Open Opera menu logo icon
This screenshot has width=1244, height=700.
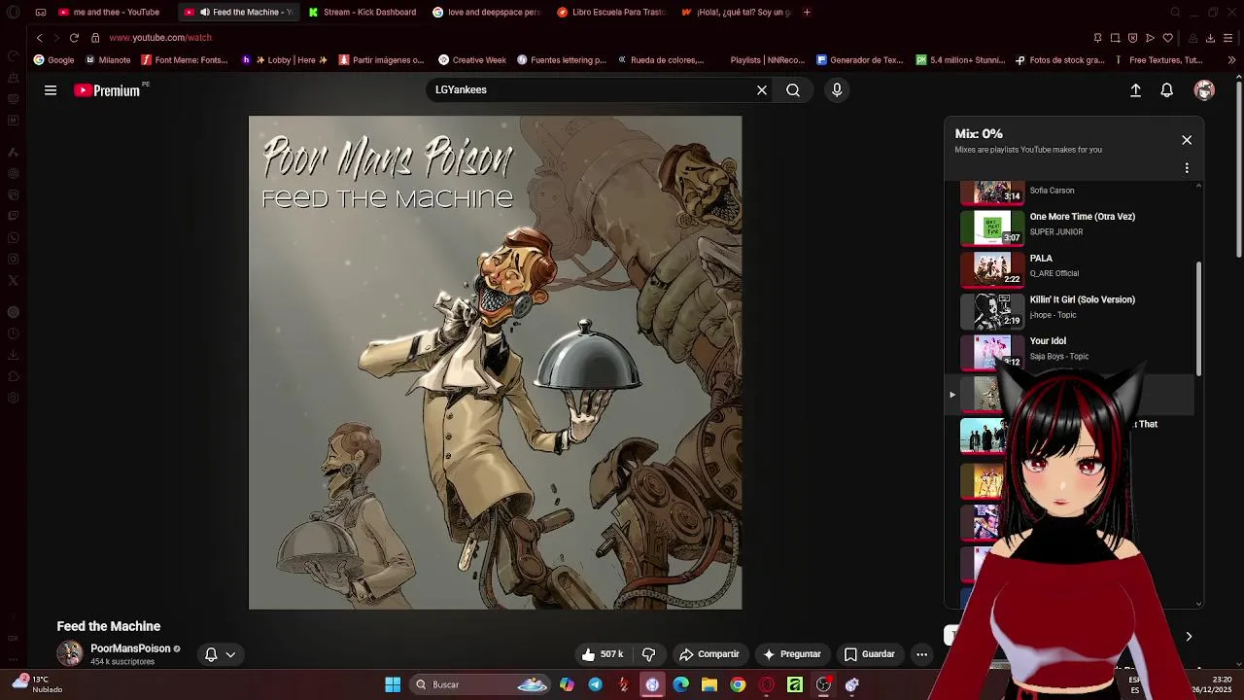pyautogui.click(x=14, y=12)
